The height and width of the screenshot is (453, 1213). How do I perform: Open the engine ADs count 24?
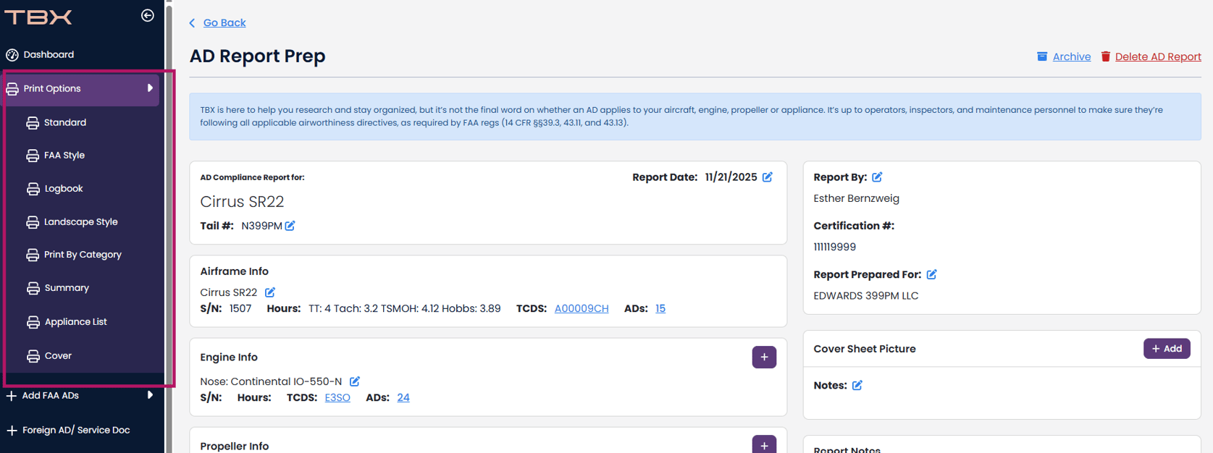(403, 397)
